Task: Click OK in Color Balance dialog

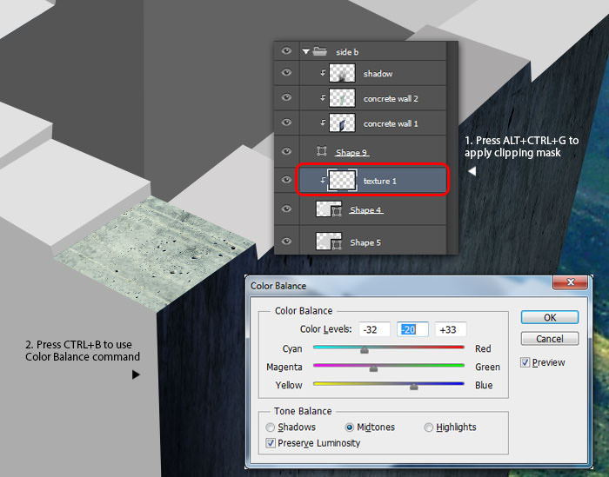Action: (550, 317)
